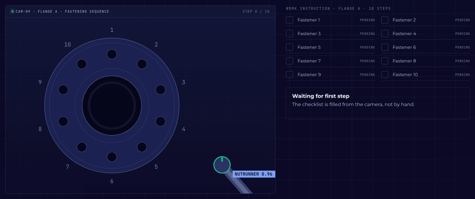The width and height of the screenshot is (475, 199).
Task: Select the NUTRUNNER 0.96 detection label
Action: click(x=254, y=174)
